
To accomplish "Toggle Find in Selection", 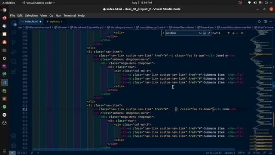I will pos(238,33).
